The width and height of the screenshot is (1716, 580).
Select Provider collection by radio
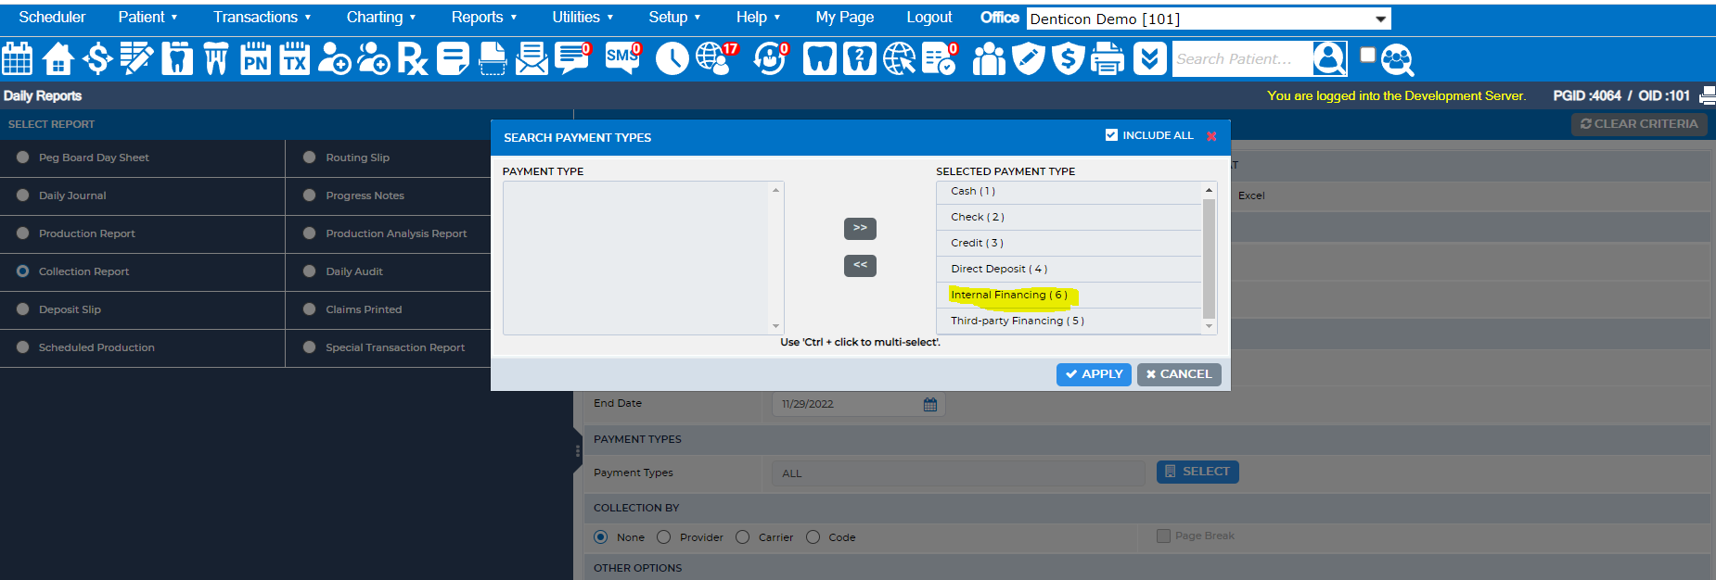[663, 537]
